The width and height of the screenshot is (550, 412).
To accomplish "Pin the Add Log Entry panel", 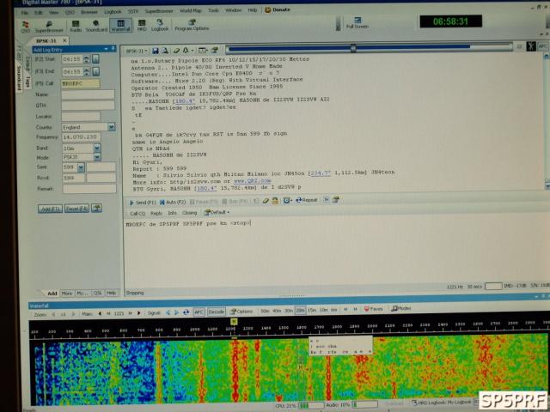I will pos(113,48).
